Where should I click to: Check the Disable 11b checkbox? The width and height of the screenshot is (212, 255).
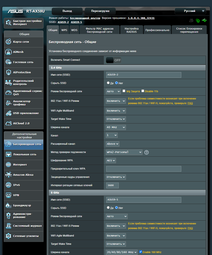click(143, 91)
